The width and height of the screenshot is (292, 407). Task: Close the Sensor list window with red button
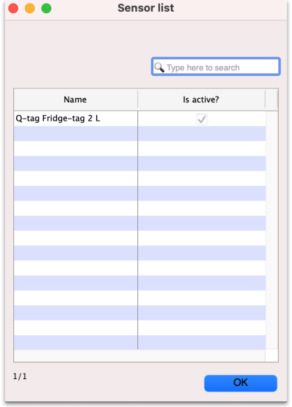13,8
